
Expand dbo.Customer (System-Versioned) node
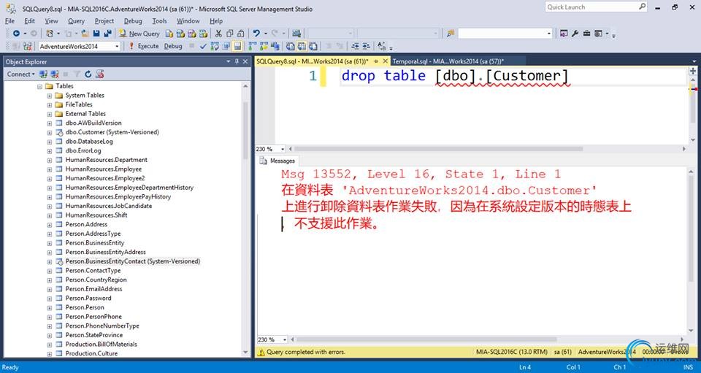tap(49, 133)
